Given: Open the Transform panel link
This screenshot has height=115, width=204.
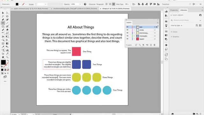Looking at the screenshot, I should tap(165, 4).
